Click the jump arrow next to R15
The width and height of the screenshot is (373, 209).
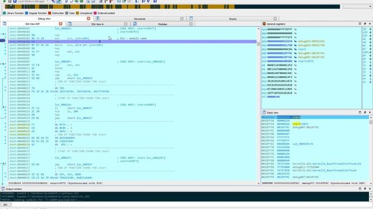tap(295, 93)
